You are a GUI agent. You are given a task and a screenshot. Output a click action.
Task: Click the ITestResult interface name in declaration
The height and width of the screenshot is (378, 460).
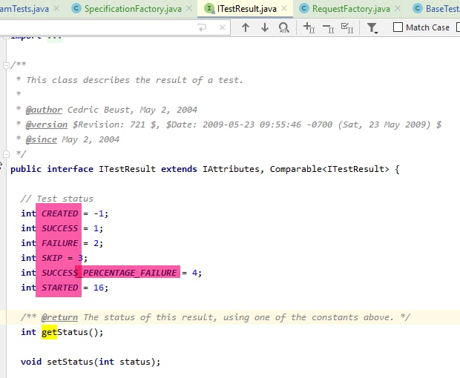pos(127,169)
